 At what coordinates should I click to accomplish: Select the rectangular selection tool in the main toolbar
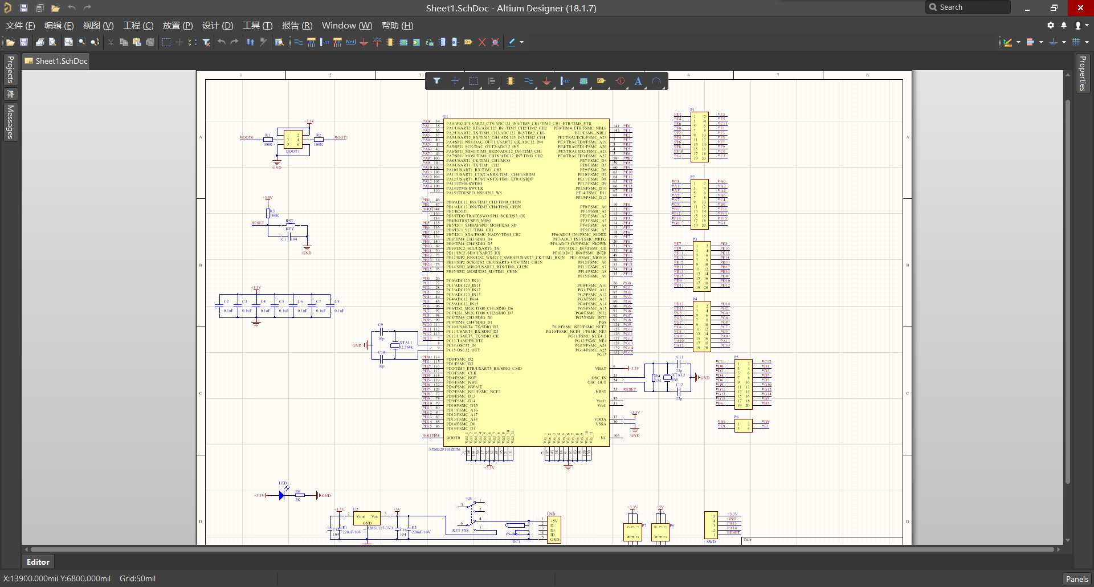(x=166, y=42)
